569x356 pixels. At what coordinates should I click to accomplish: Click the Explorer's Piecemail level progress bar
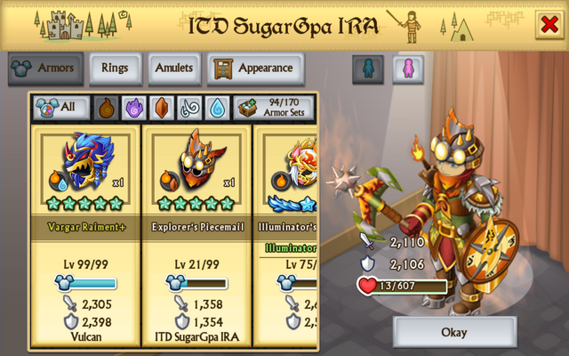pyautogui.click(x=196, y=283)
